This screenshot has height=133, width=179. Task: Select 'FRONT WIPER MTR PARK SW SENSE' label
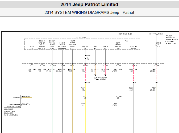[x=62, y=46]
